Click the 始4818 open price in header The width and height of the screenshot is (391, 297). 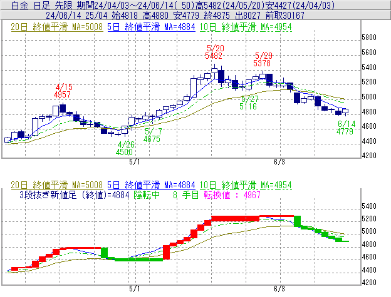click(x=125, y=16)
